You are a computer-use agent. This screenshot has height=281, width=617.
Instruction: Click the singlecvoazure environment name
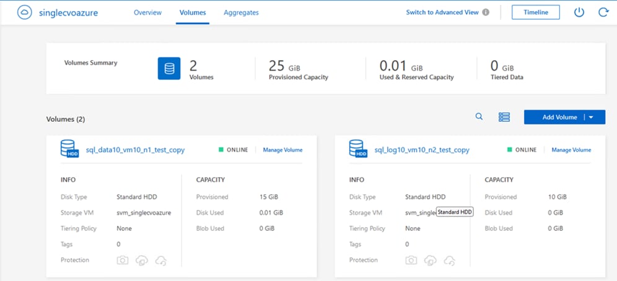pos(69,12)
